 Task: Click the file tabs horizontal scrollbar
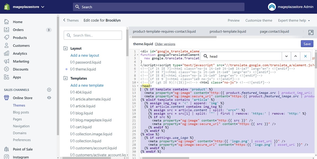pos(174,37)
